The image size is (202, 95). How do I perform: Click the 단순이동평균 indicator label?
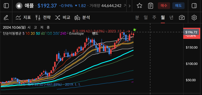12,34
